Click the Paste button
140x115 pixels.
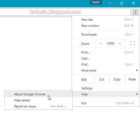(132, 79)
